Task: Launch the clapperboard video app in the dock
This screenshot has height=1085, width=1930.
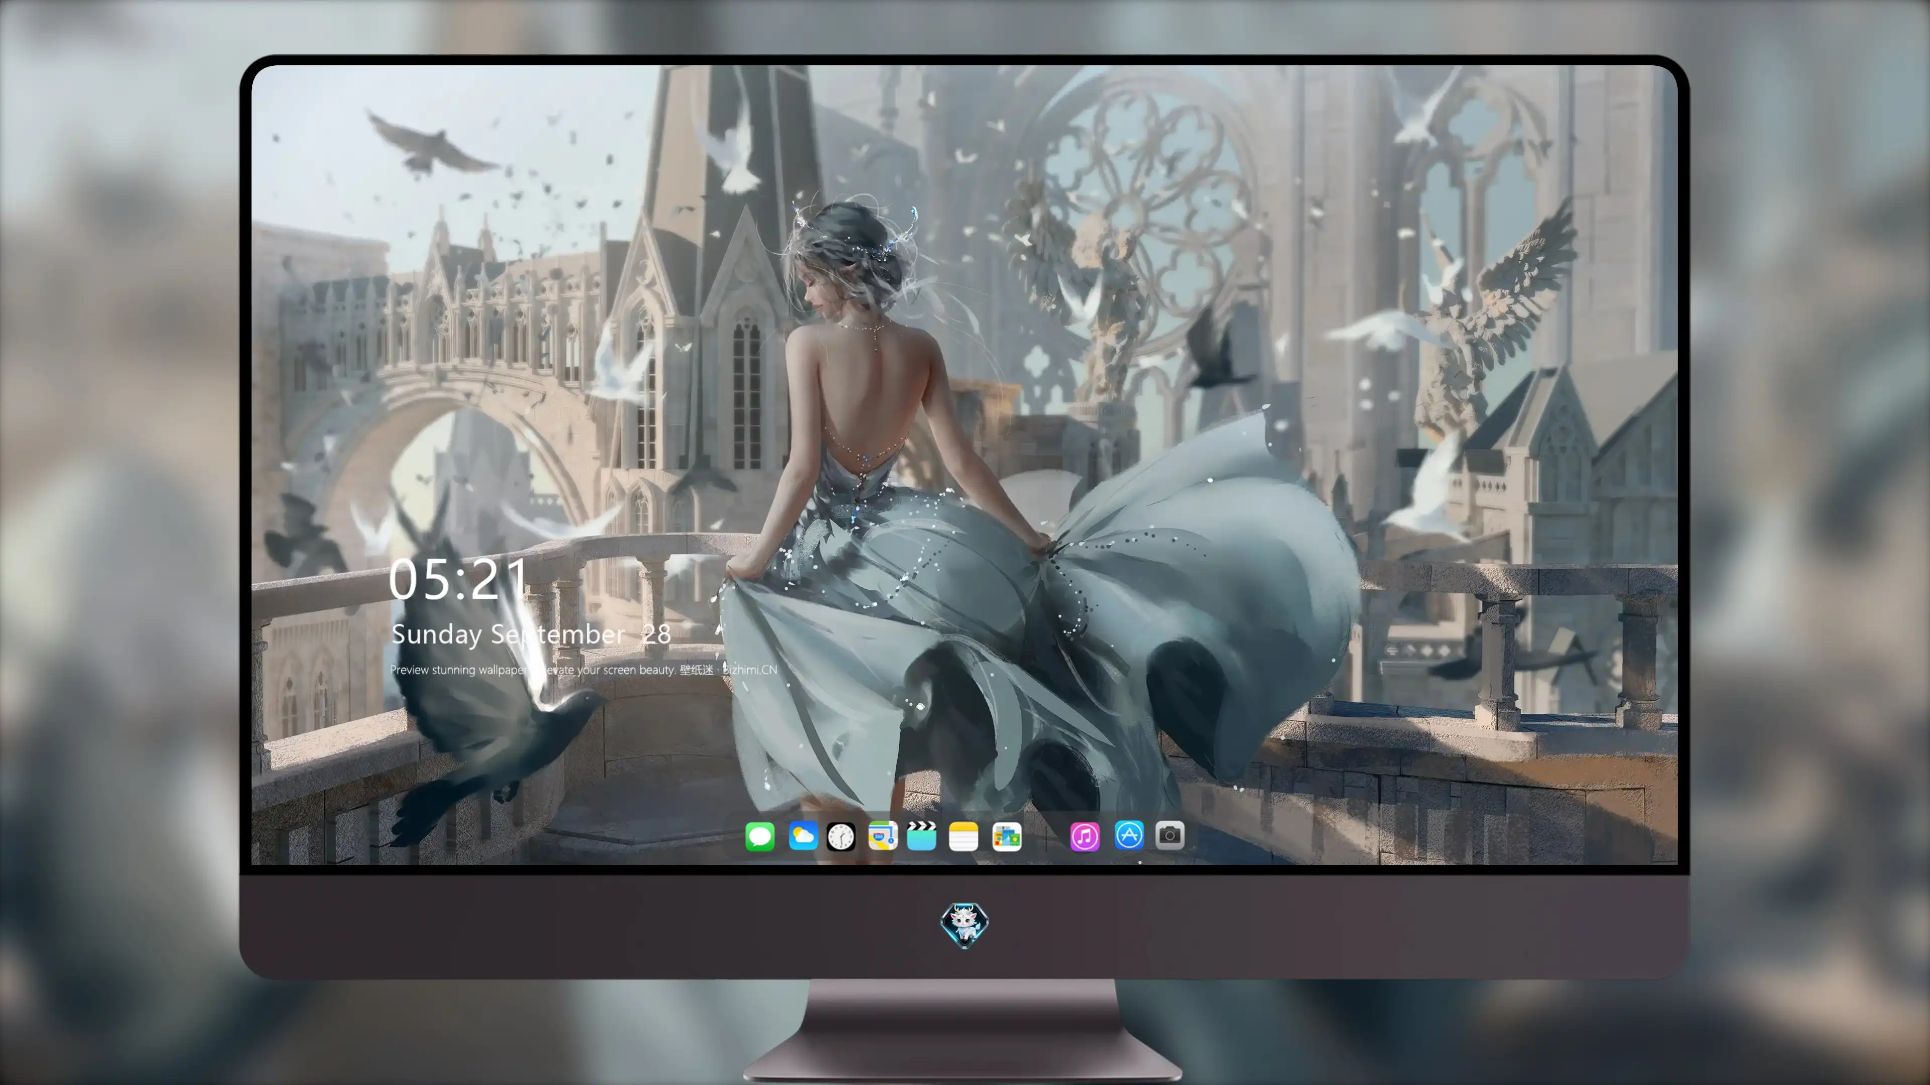Action: click(x=922, y=836)
